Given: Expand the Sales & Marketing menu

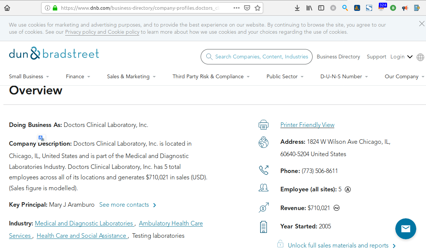Looking at the screenshot, I should point(131,76).
